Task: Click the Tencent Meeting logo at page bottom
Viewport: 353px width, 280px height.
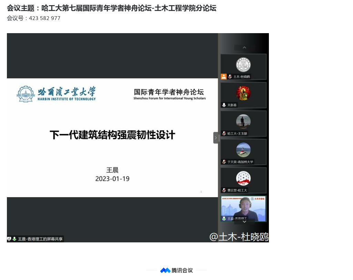Action: click(165, 270)
